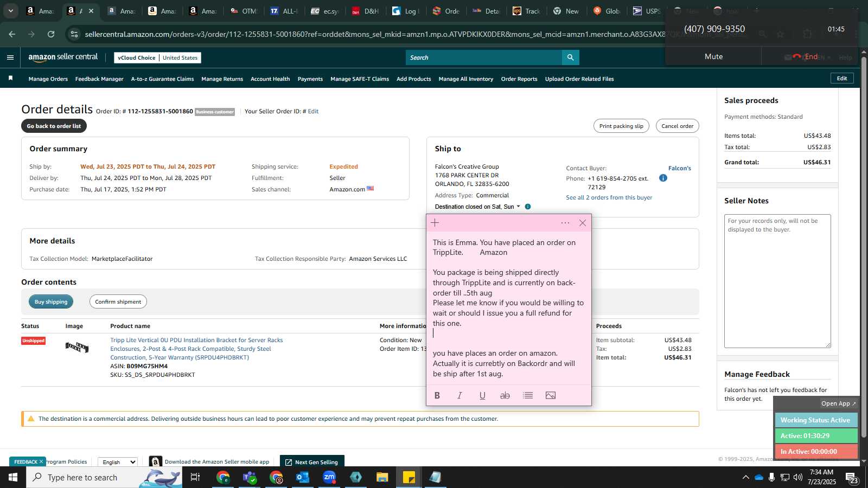Open Manage Returns menu item
Viewport: 868px width, 488px height.
(222, 79)
